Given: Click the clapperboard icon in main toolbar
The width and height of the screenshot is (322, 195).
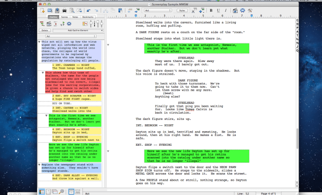Looking at the screenshot, I should click(x=235, y=10).
